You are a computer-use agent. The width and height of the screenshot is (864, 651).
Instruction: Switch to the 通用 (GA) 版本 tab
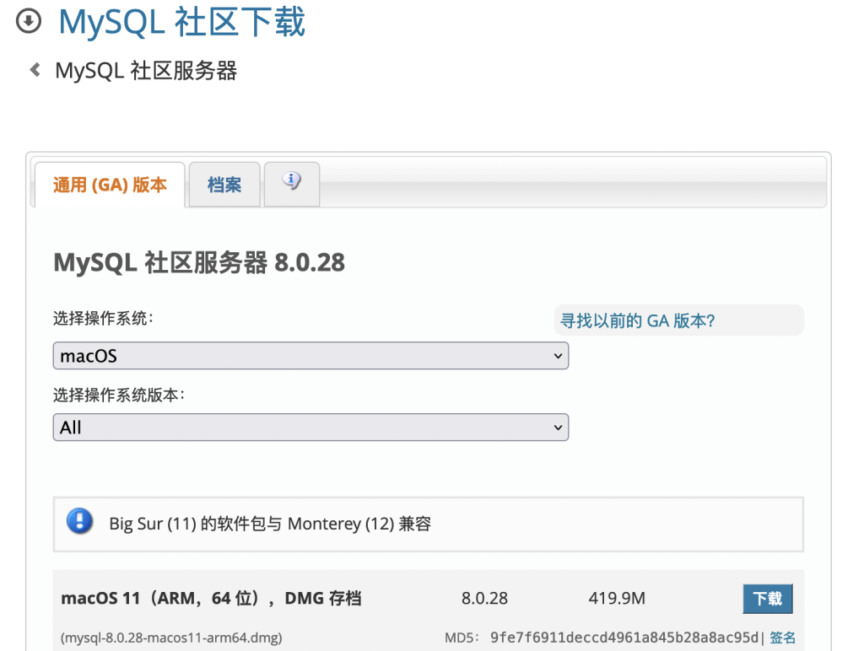tap(110, 185)
